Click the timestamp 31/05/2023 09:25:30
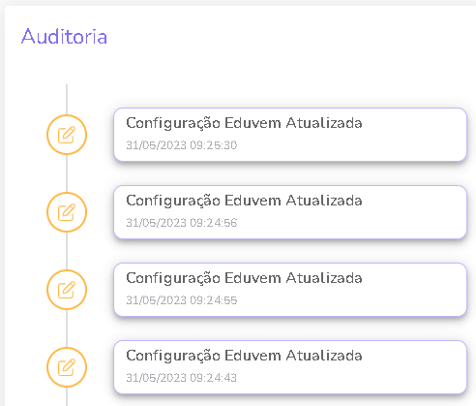This screenshot has height=406, width=476. click(x=182, y=145)
